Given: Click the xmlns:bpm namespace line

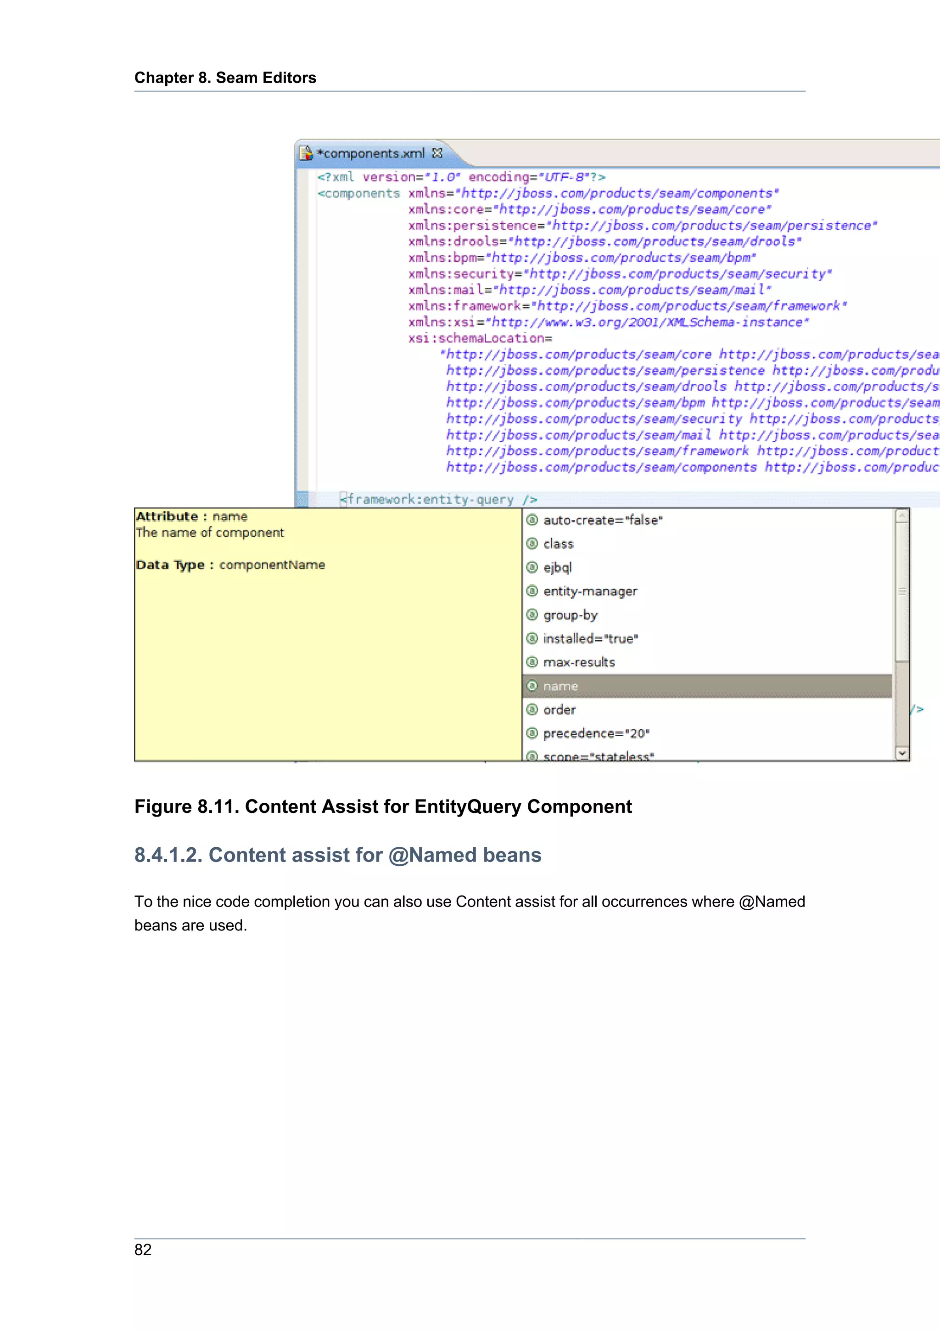Looking at the screenshot, I should coord(582,258).
